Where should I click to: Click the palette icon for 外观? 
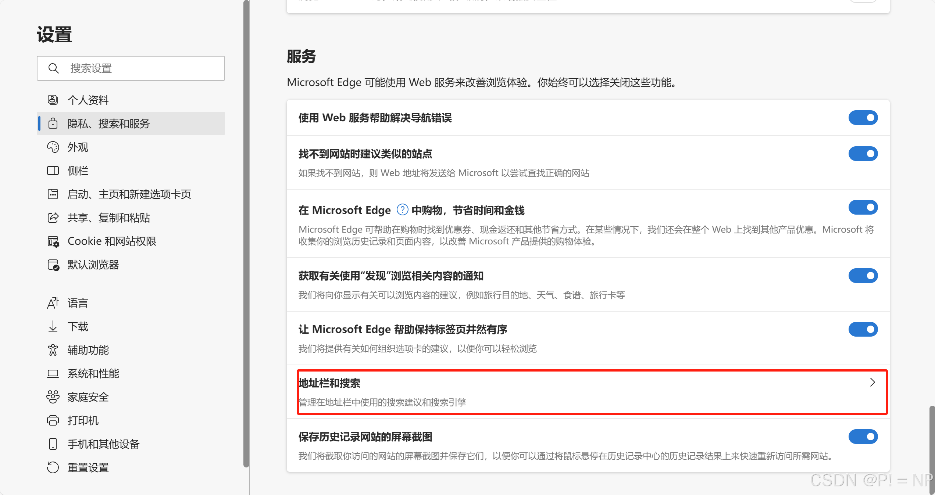click(53, 147)
